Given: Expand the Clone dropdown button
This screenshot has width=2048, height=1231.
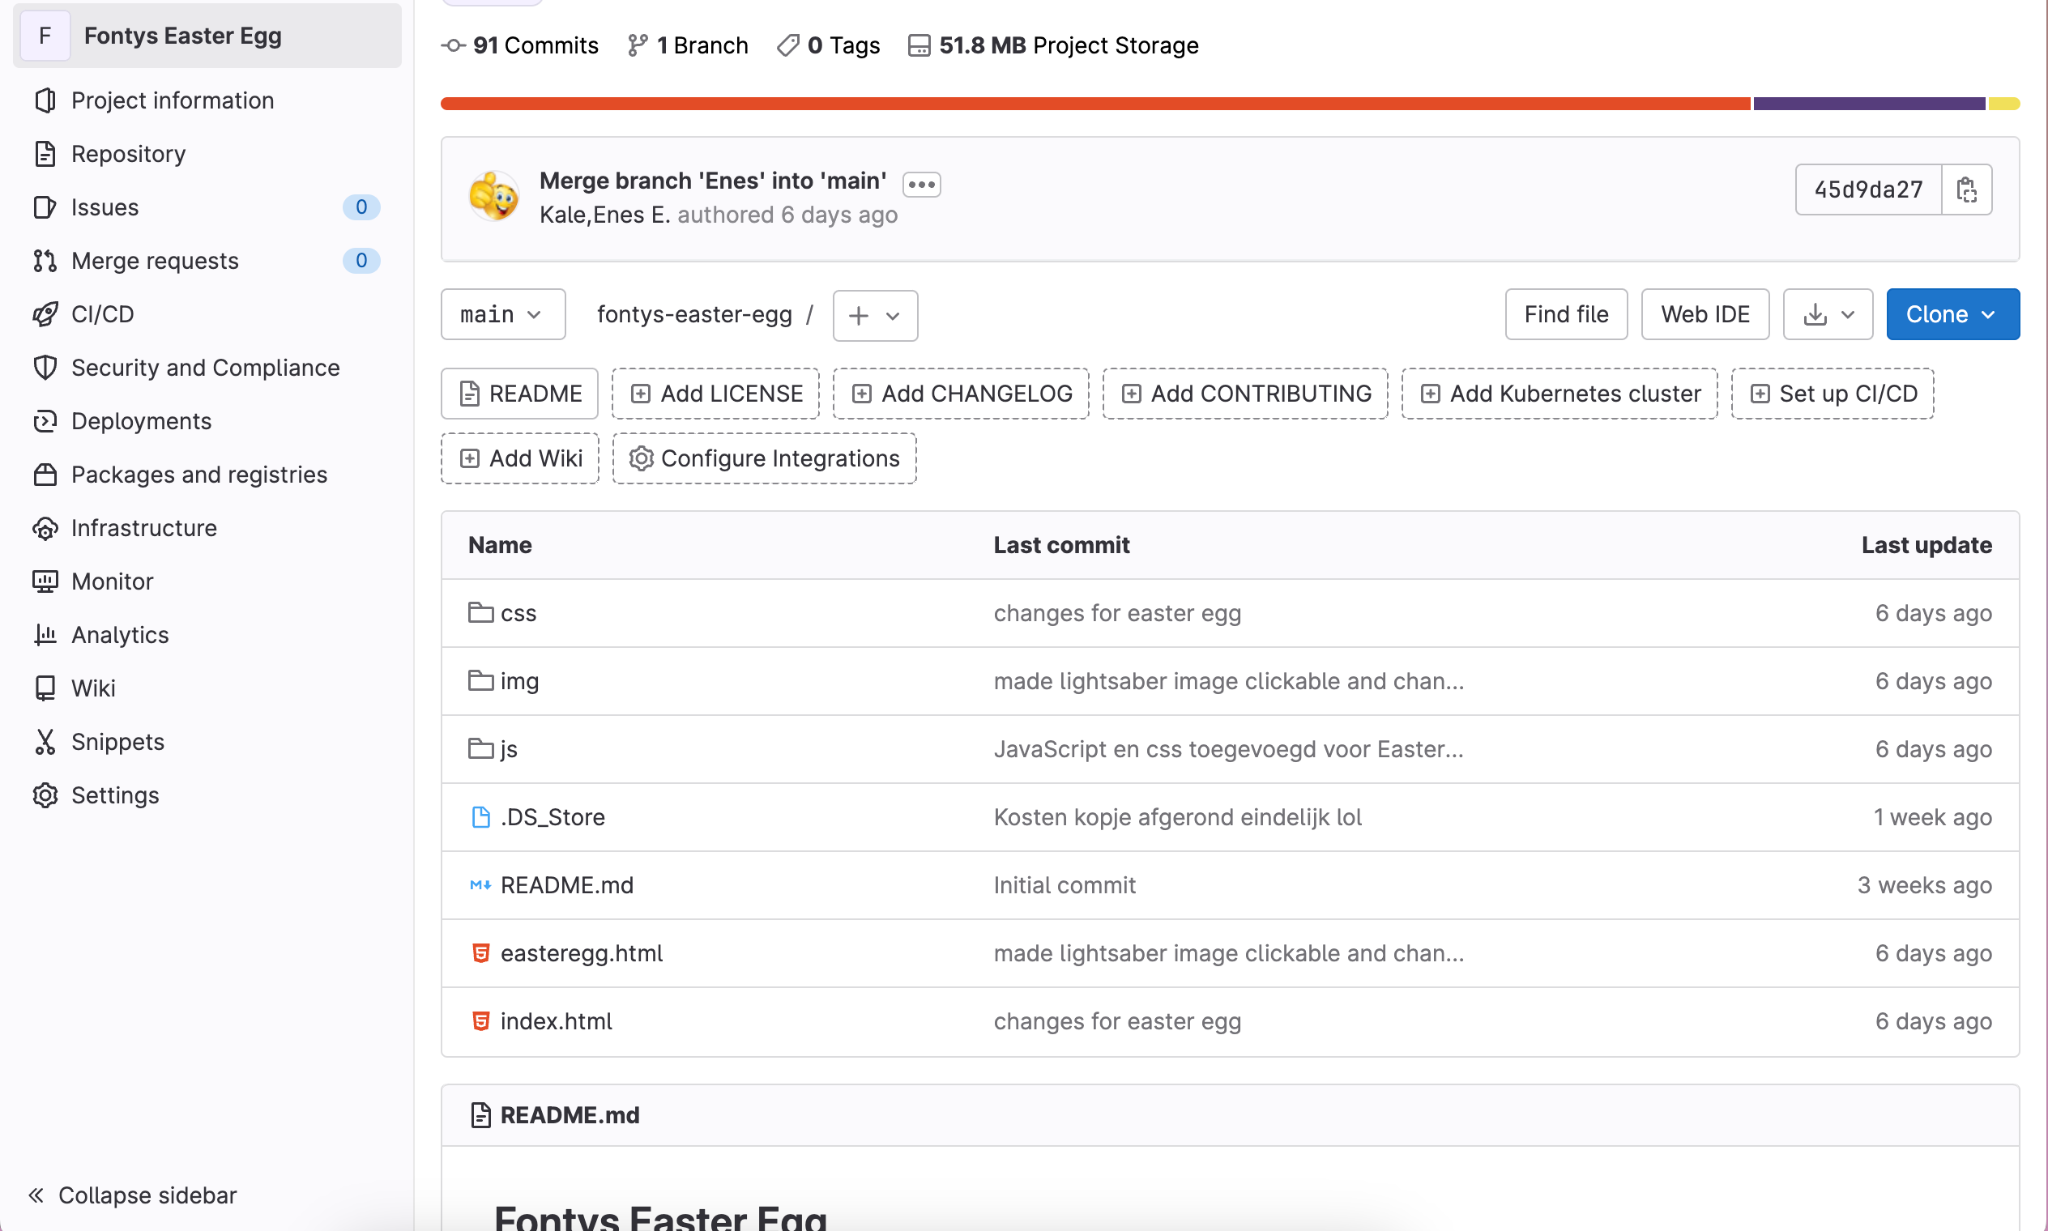Looking at the screenshot, I should coord(1952,314).
